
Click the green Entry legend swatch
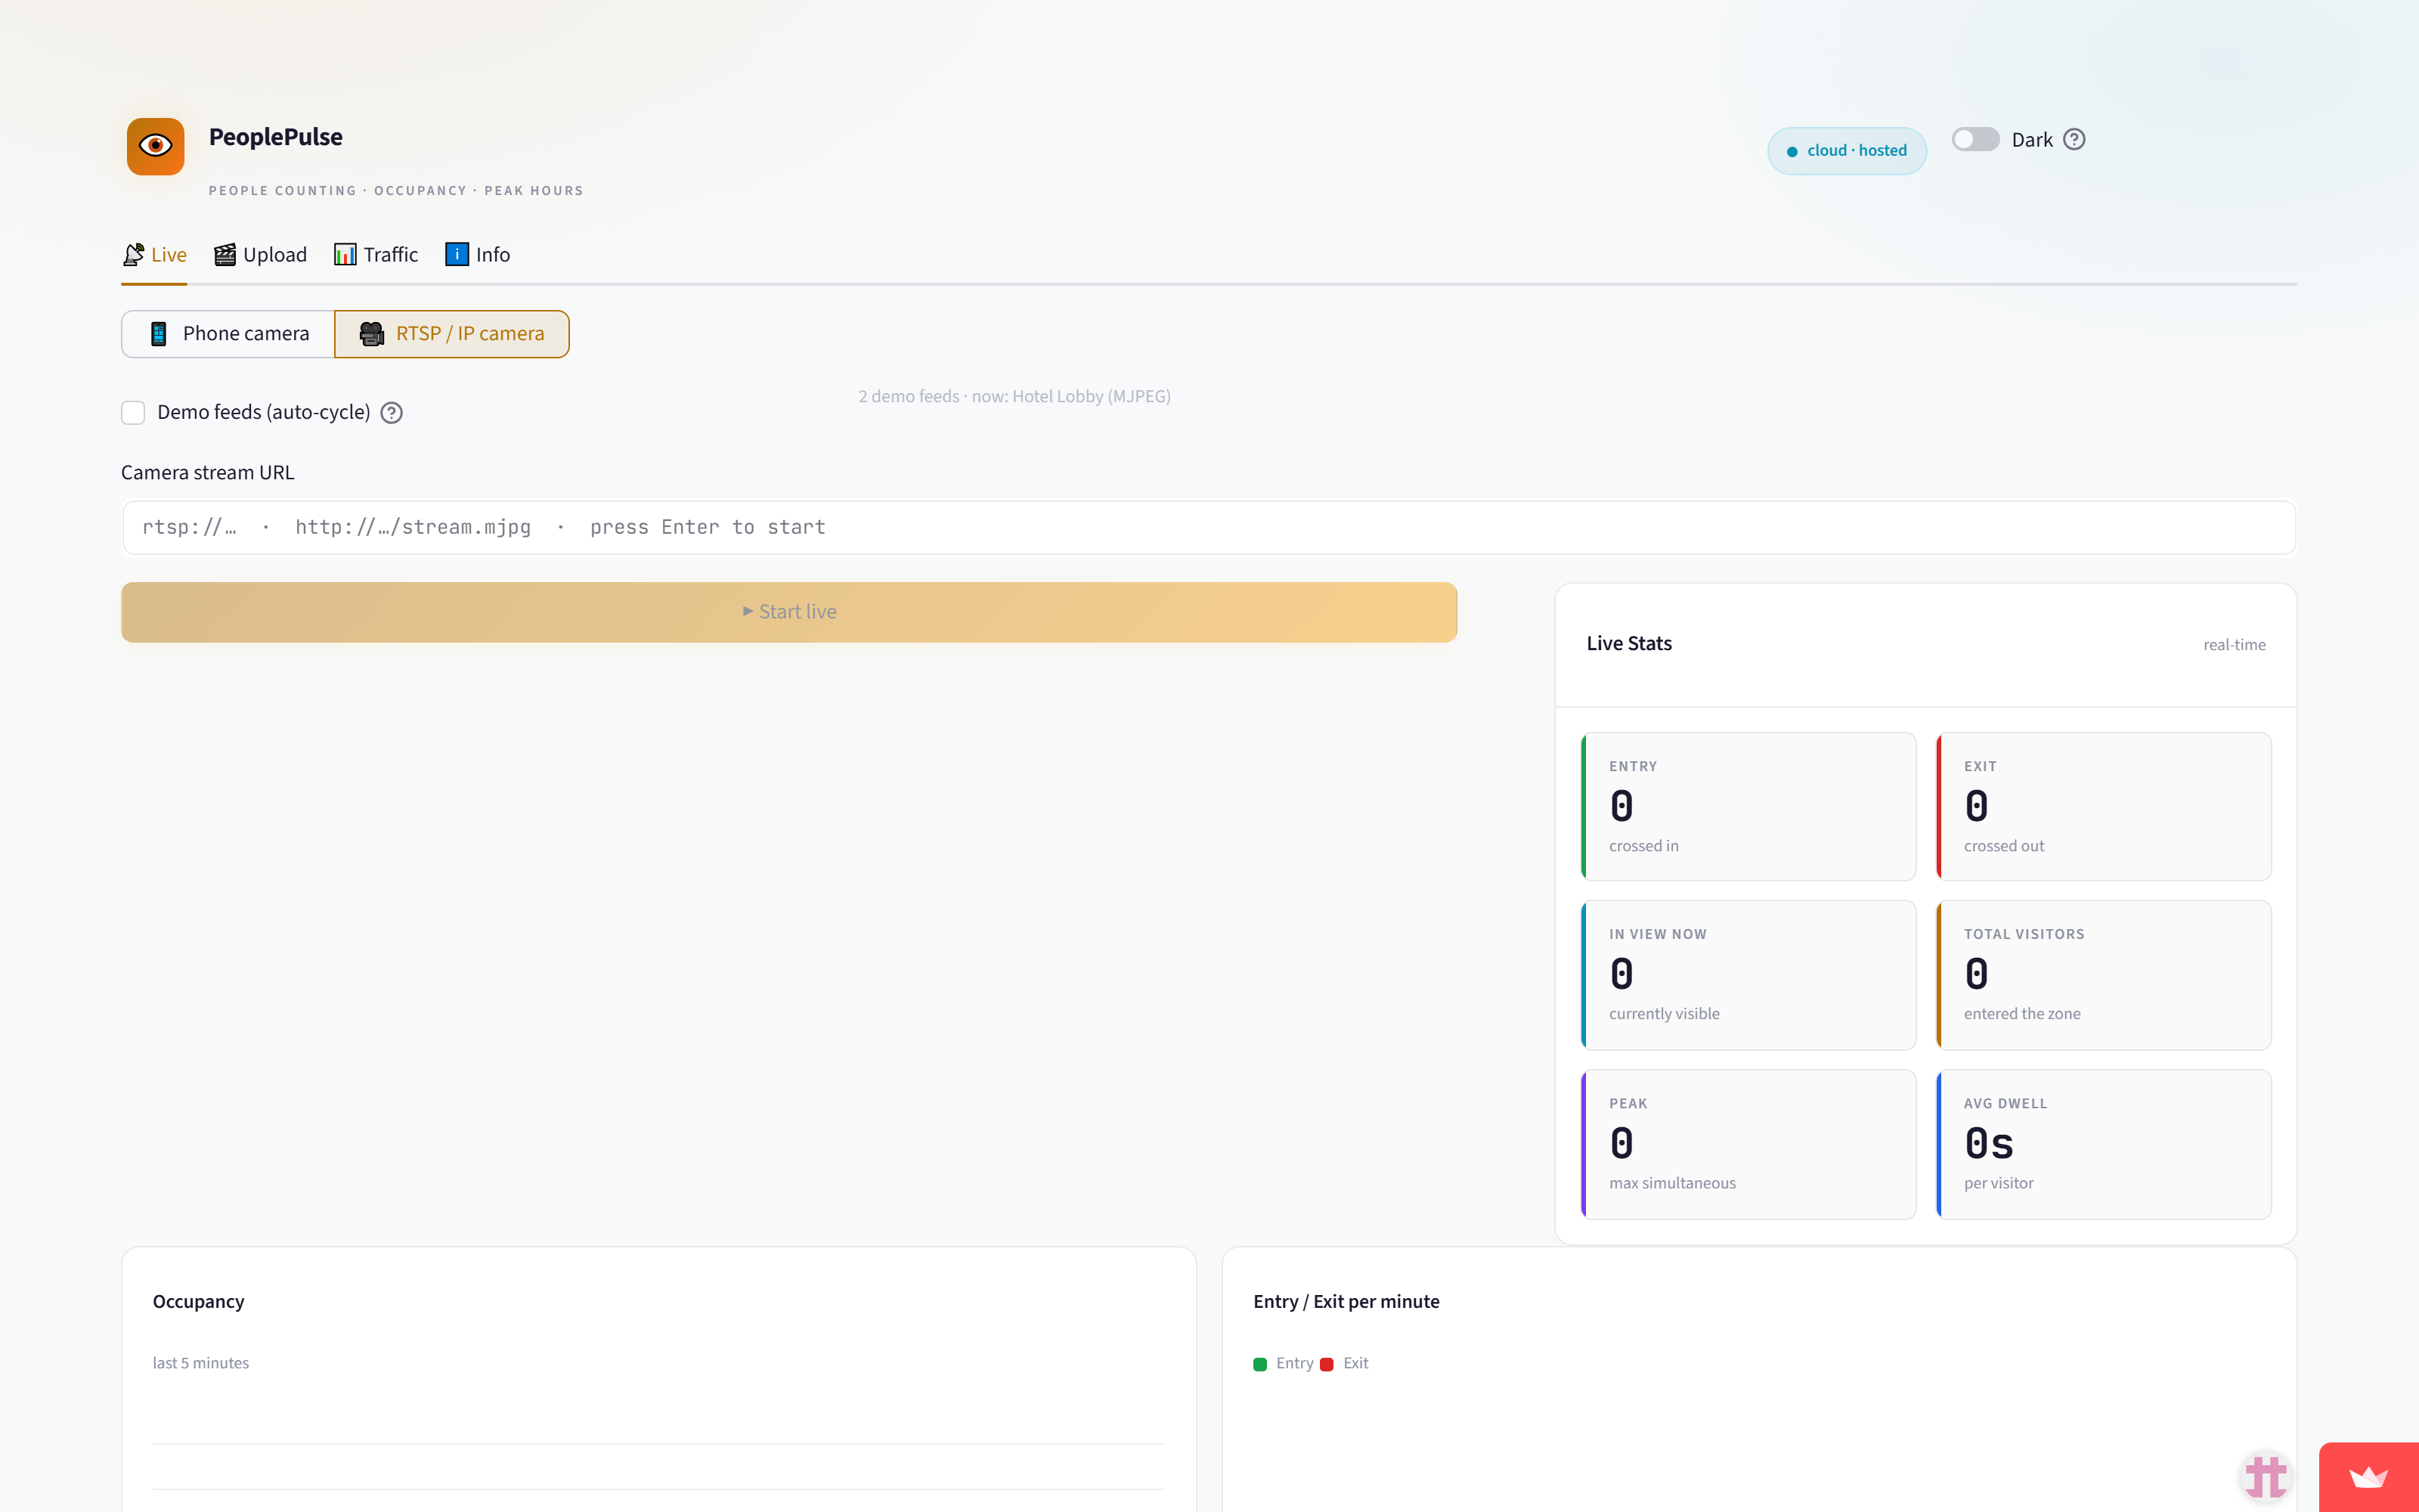pyautogui.click(x=1259, y=1364)
